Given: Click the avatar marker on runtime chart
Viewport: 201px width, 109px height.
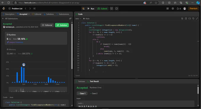Looking at the screenshot, I should click(24, 65).
